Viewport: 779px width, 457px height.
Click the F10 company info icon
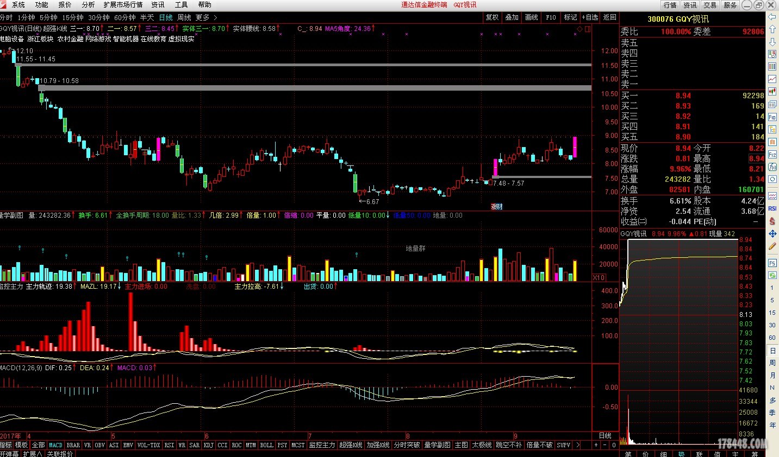(772, 117)
